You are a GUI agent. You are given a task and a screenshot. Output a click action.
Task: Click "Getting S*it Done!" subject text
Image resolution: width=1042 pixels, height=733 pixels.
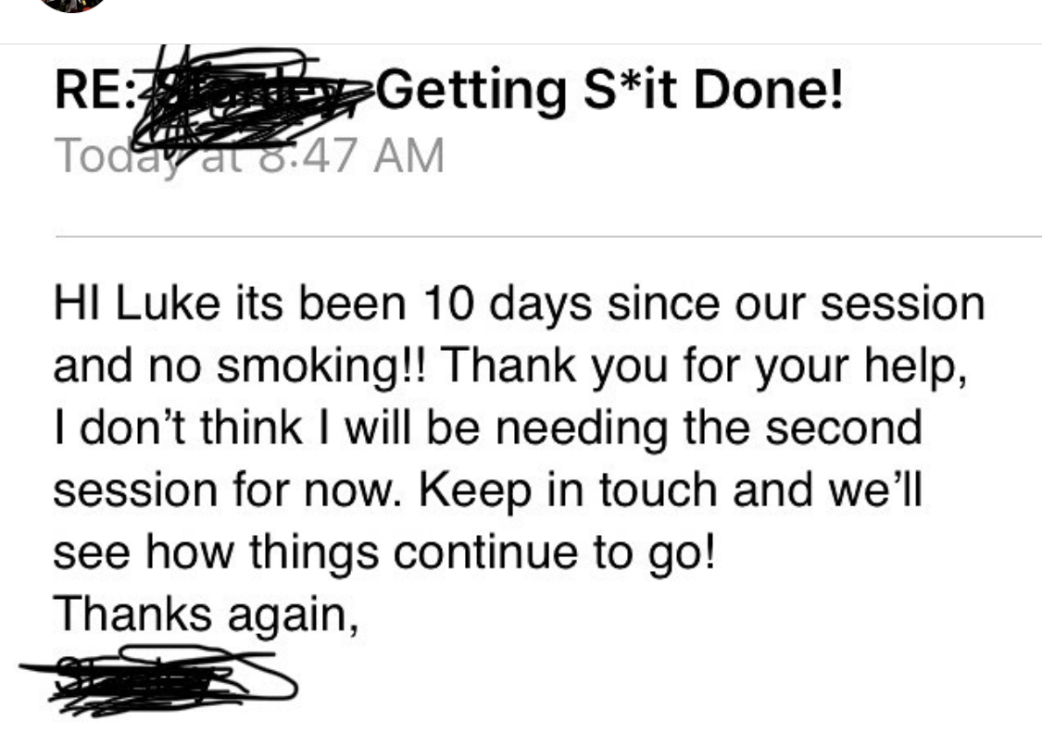611,91
